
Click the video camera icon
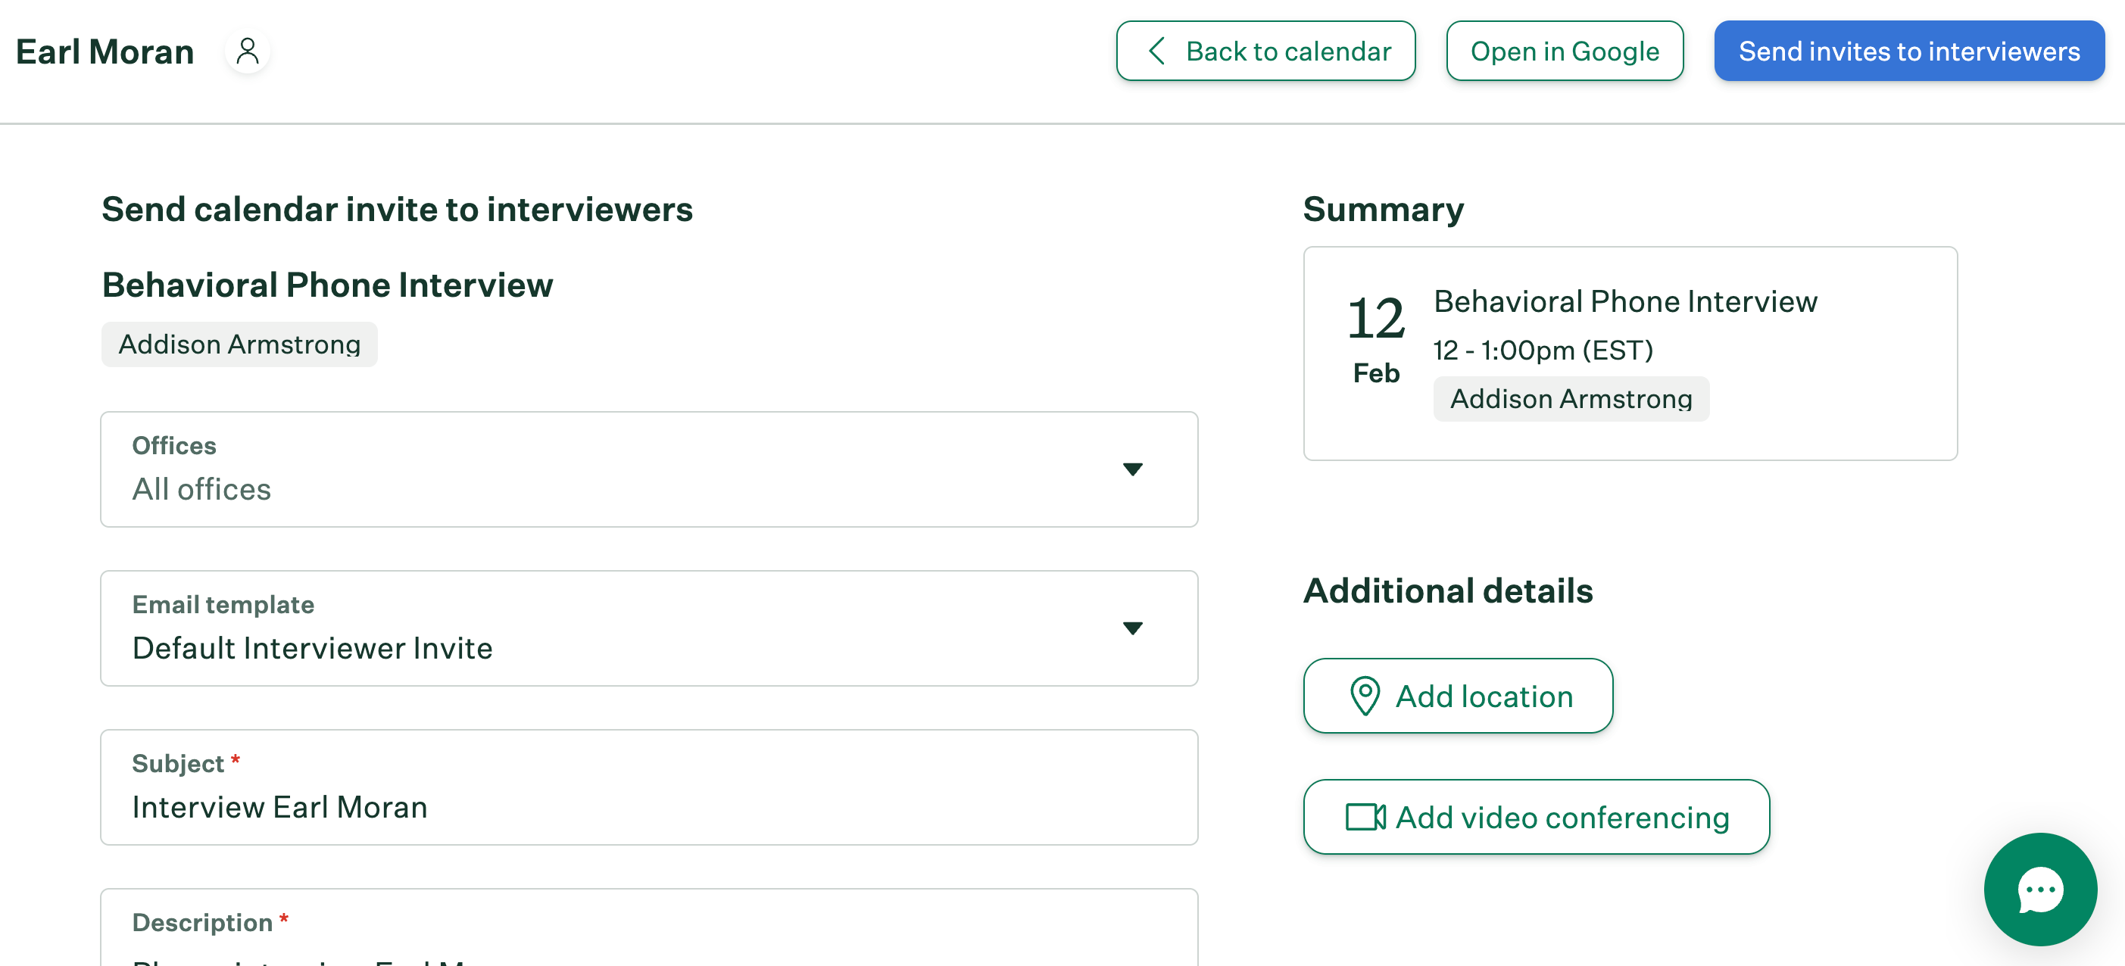tap(1365, 817)
